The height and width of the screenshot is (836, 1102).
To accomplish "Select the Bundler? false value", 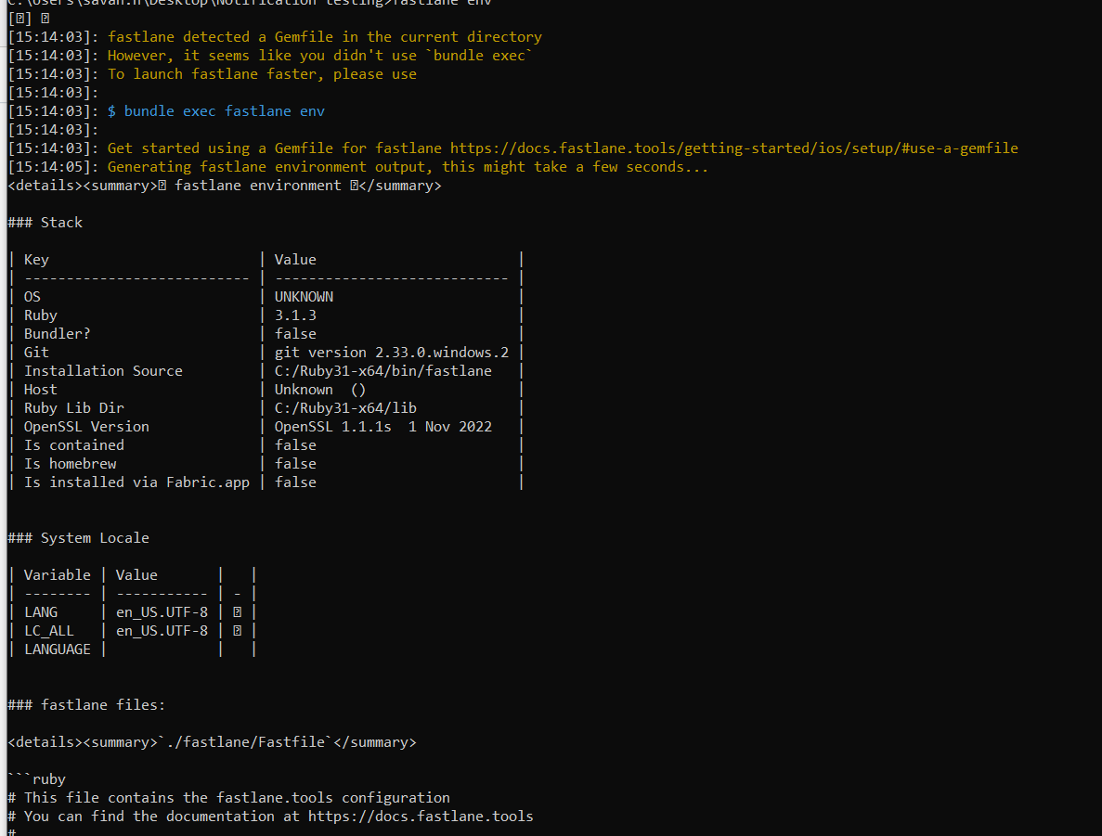I will pyautogui.click(x=295, y=333).
